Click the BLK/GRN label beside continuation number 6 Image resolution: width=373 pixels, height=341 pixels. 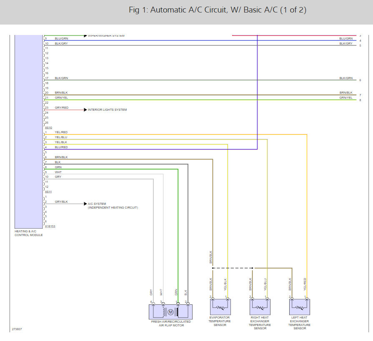point(346,78)
